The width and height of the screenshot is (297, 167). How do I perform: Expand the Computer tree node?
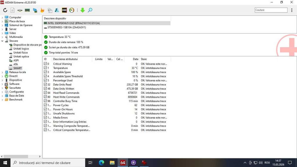(2, 18)
